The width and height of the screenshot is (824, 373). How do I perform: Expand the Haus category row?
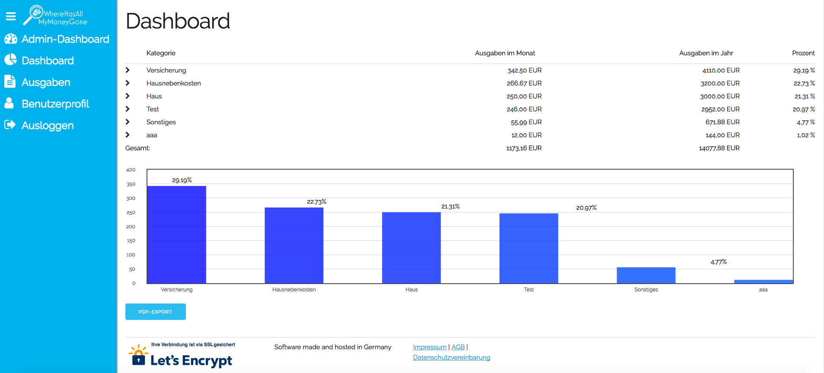point(128,96)
